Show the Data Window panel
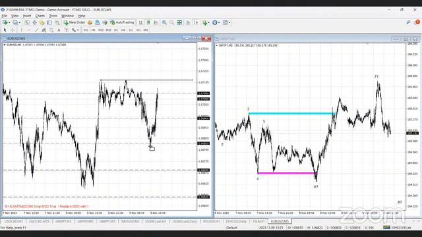422x237 pixels. [x=35, y=22]
